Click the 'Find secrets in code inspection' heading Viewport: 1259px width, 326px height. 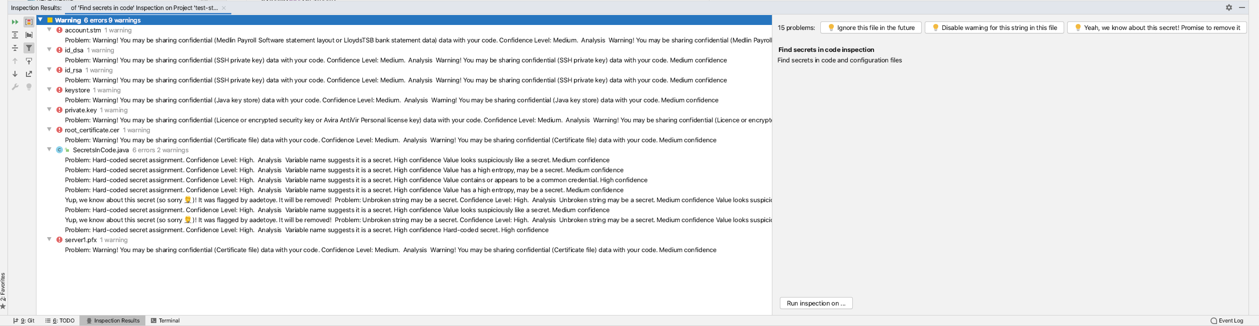[826, 49]
